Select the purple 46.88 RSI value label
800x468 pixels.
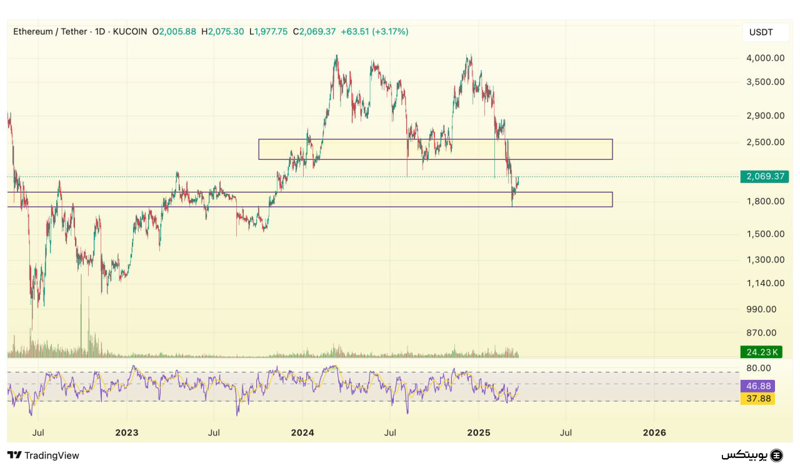click(757, 386)
